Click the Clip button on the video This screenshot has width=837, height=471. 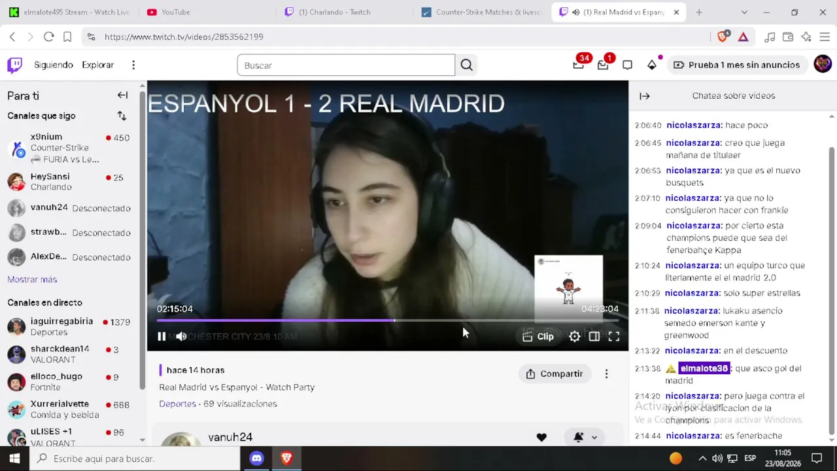[x=538, y=336]
